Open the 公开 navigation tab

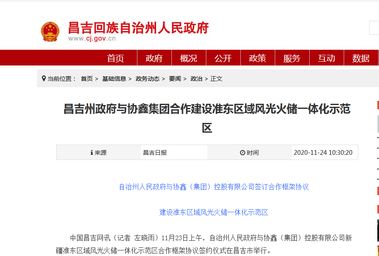[x=223, y=58]
